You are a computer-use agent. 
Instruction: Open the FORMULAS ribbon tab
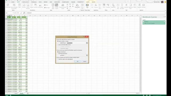click(x=34, y=2)
